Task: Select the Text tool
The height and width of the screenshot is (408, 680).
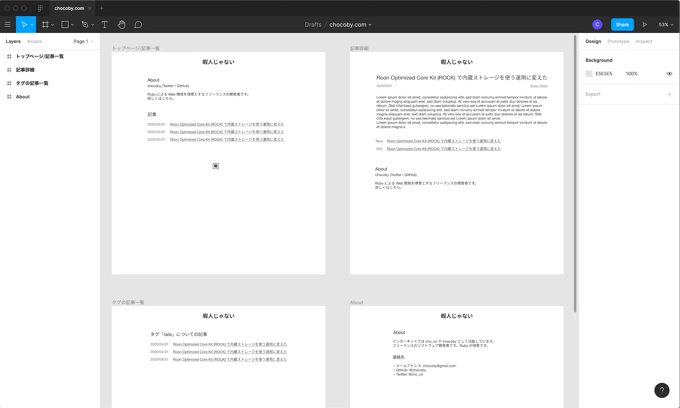Action: click(105, 25)
